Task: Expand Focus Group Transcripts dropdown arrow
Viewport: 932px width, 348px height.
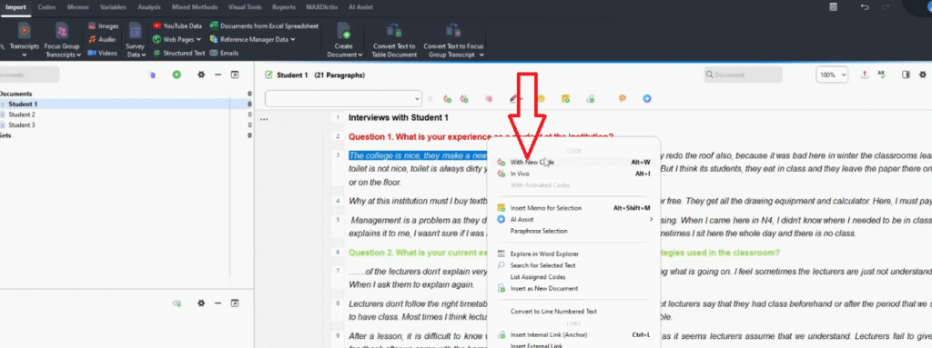Action: [x=78, y=55]
